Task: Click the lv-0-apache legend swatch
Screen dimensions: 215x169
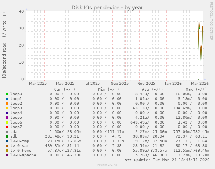Action: pos(7,155)
